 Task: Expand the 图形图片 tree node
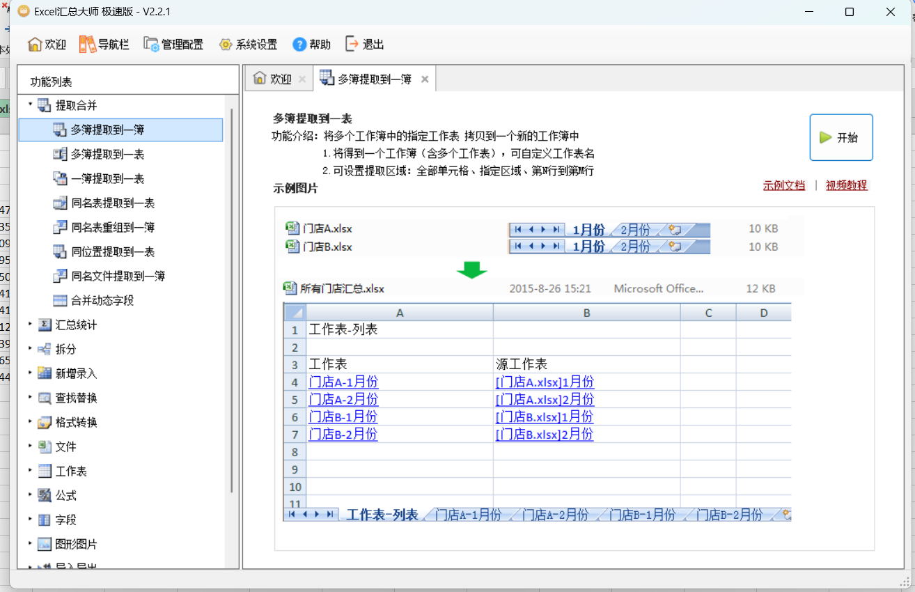click(x=30, y=543)
